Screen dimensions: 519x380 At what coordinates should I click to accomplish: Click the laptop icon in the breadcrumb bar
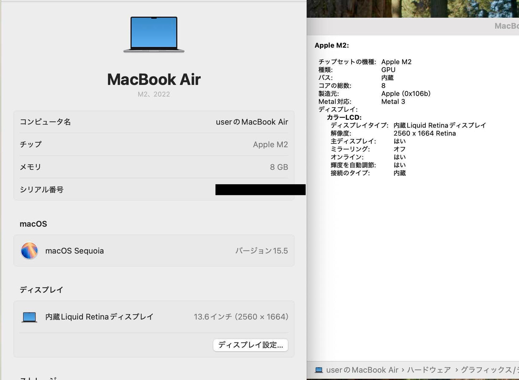[319, 370]
